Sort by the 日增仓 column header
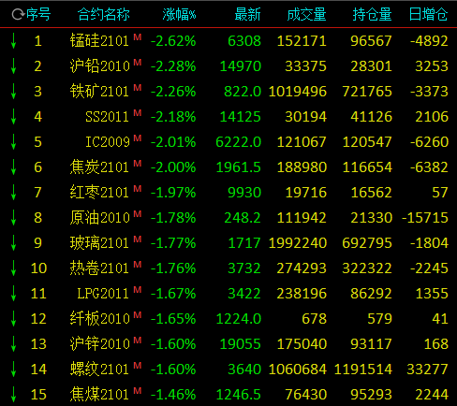 coord(429,14)
